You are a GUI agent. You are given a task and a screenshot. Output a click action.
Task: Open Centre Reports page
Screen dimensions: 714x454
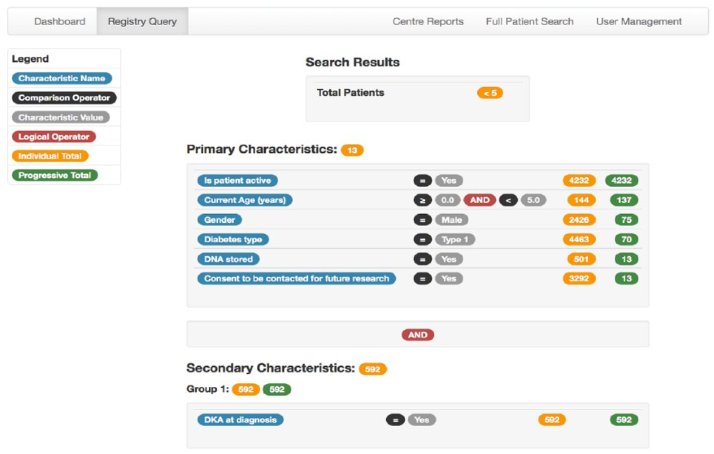pyautogui.click(x=428, y=21)
